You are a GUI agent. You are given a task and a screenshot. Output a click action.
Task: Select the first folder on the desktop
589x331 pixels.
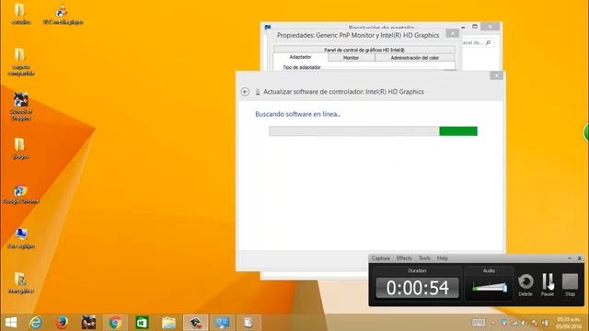click(20, 15)
